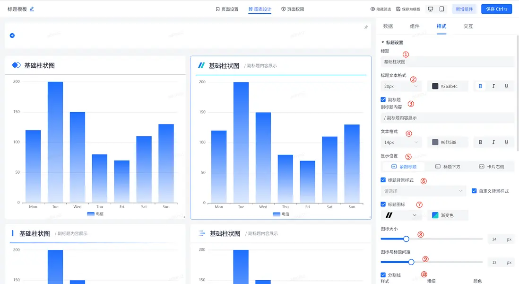Toggle 电信 legend in the selected chart

(x=281, y=214)
